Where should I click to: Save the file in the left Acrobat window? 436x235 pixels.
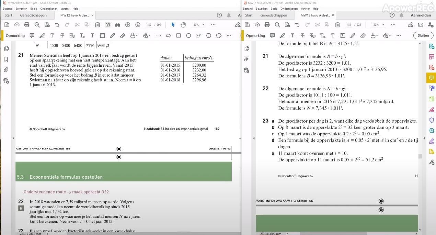coord(7,25)
